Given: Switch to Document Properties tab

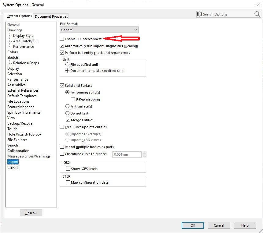Looking at the screenshot, I should pyautogui.click(x=51, y=16).
